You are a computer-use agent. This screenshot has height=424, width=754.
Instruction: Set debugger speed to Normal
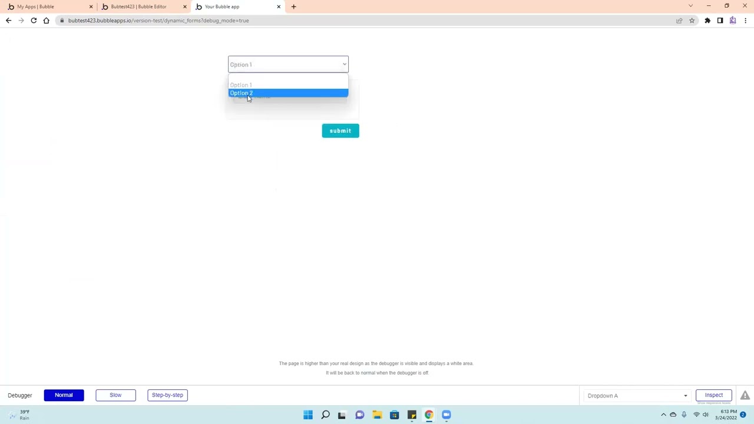pos(64,395)
